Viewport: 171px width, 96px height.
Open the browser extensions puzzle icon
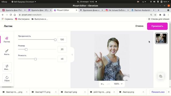click(160, 15)
